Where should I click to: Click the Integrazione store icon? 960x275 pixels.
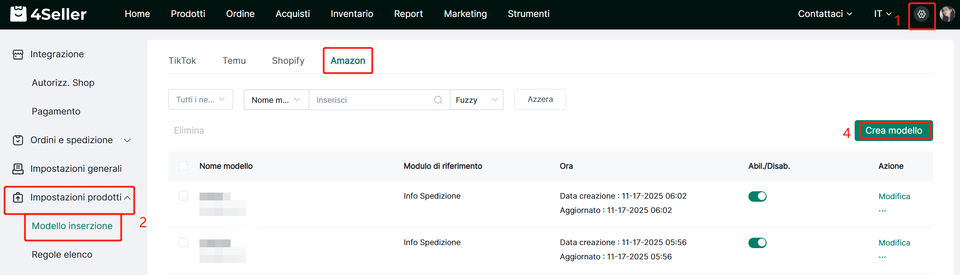coord(18,54)
